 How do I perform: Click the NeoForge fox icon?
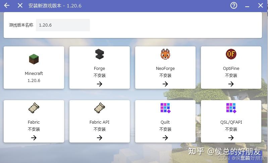click(165, 54)
